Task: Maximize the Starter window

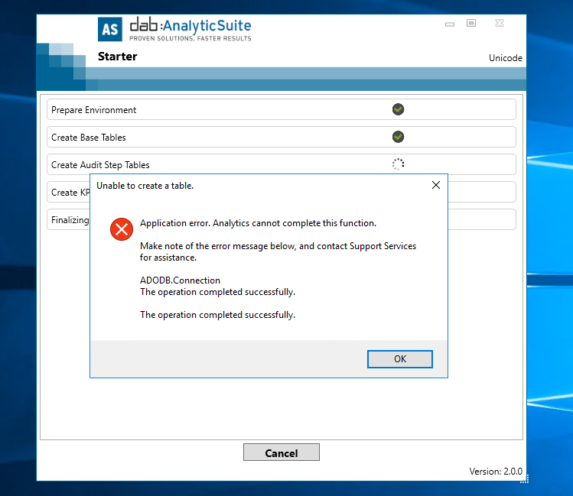Action: click(x=471, y=24)
